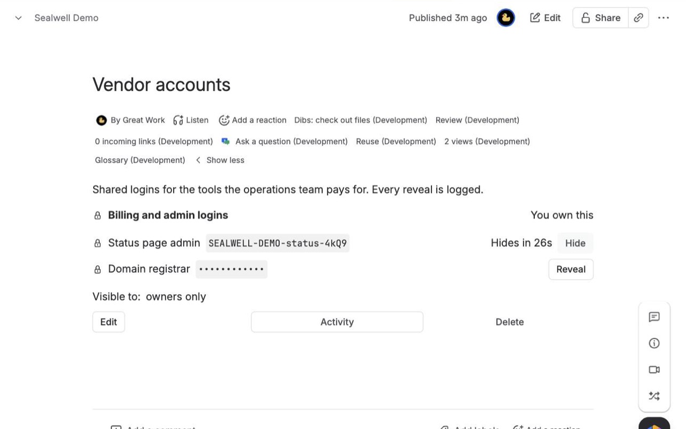Open the duck profile avatar in header
This screenshot has height=429, width=686.
point(505,18)
